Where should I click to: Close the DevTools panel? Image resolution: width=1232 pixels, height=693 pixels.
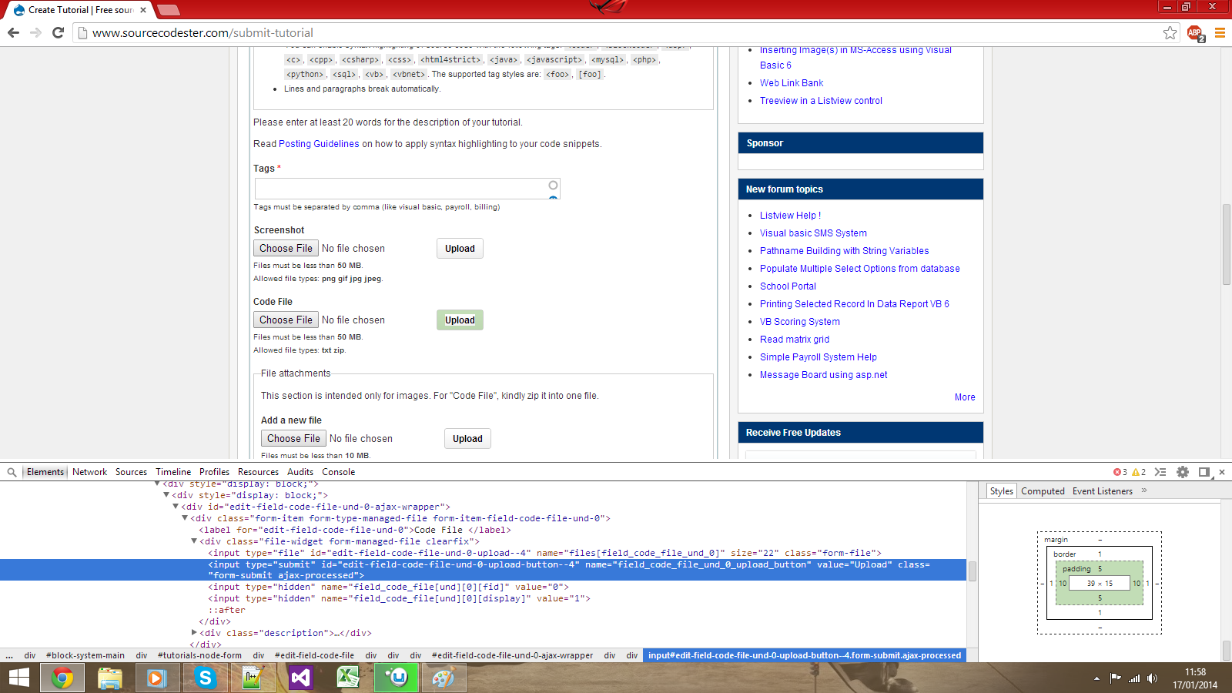coord(1221,472)
